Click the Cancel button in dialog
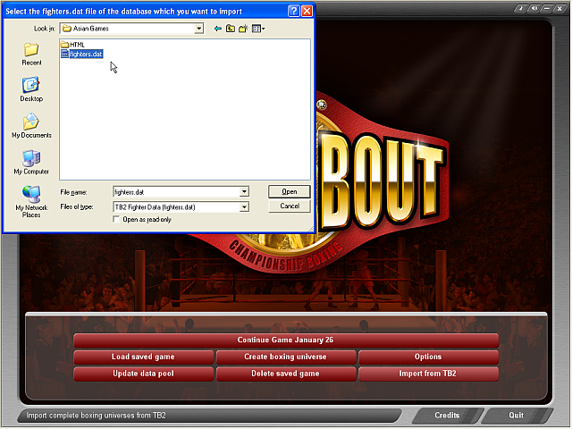Screen dimensions: 572x429 [x=290, y=206]
